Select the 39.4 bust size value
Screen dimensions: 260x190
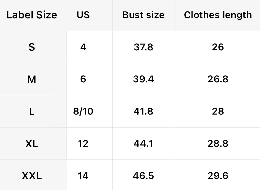point(143,80)
